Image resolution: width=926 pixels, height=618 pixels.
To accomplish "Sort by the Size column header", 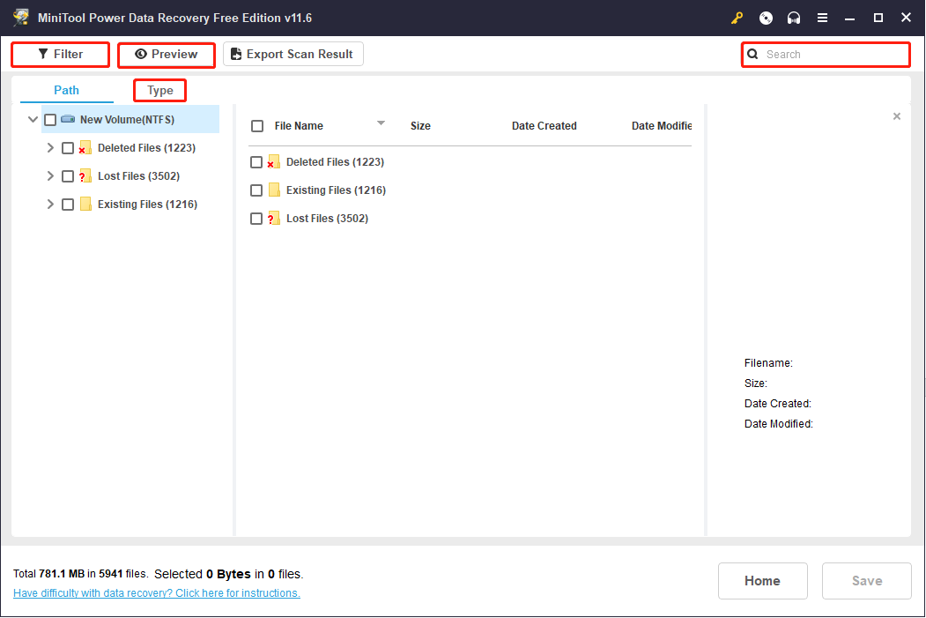I will [420, 126].
